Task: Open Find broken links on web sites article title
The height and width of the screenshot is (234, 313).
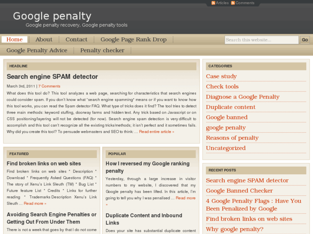Action: pyautogui.click(x=44, y=164)
